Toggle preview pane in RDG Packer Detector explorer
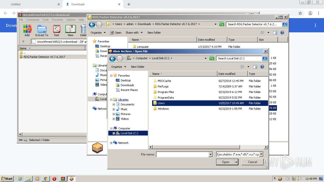Image resolution: width=324 pixels, height=182 pixels. (275, 33)
